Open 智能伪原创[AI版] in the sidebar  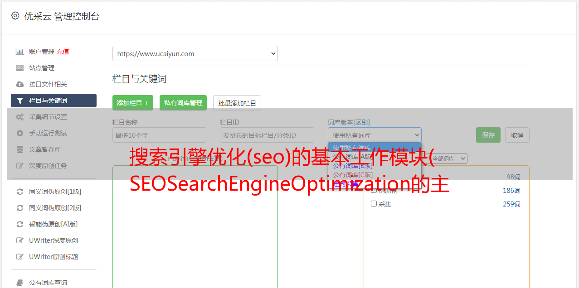[x=54, y=224]
